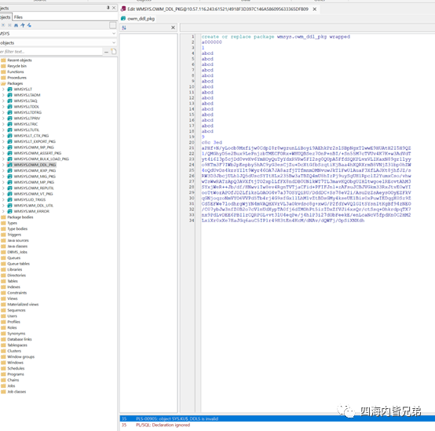Click the empty square button in browser toolbar
Image resolution: width=435 pixels, height=431 pixels.
pyautogui.click(x=112, y=26)
